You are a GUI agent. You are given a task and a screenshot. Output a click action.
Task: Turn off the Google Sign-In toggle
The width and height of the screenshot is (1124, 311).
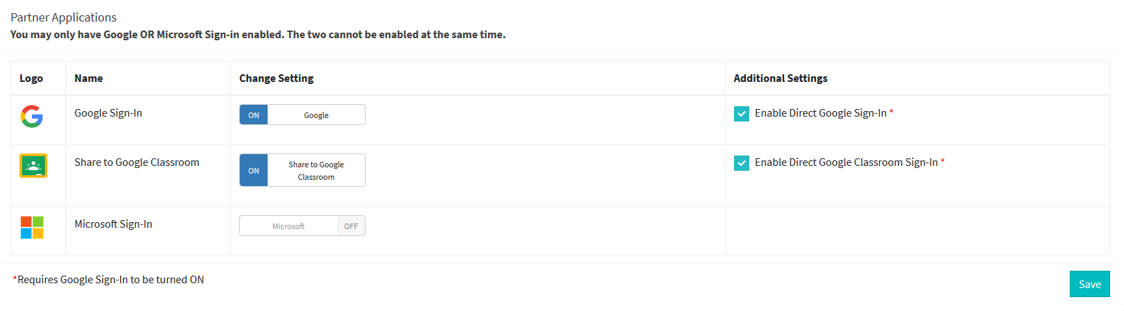[302, 115]
